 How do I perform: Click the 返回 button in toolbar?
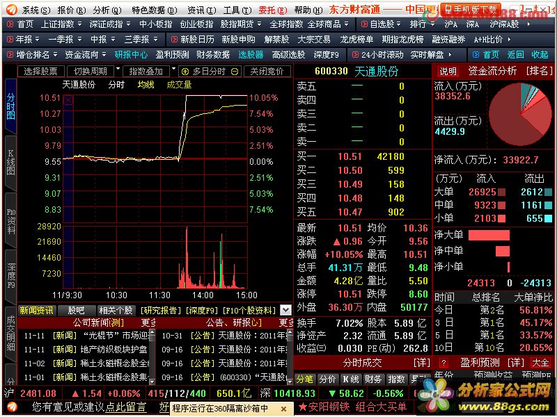[x=515, y=55]
